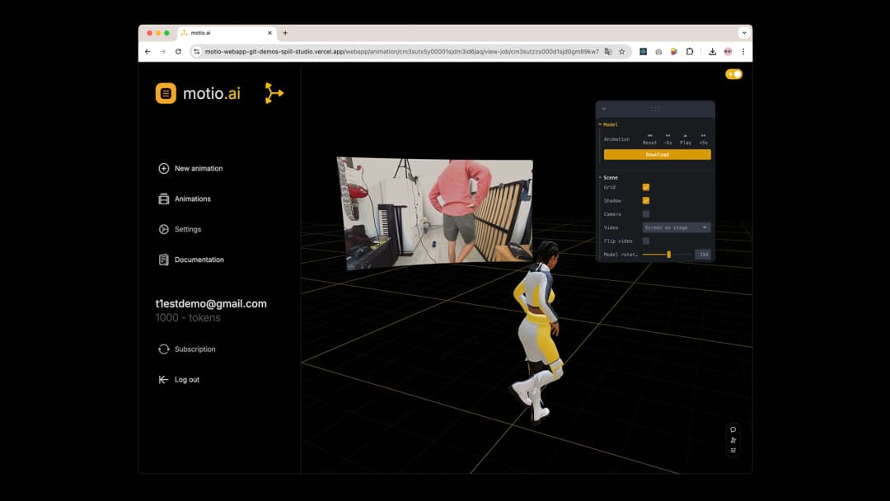Open the Subscription page
Image resolution: width=890 pixels, height=501 pixels.
coord(194,349)
